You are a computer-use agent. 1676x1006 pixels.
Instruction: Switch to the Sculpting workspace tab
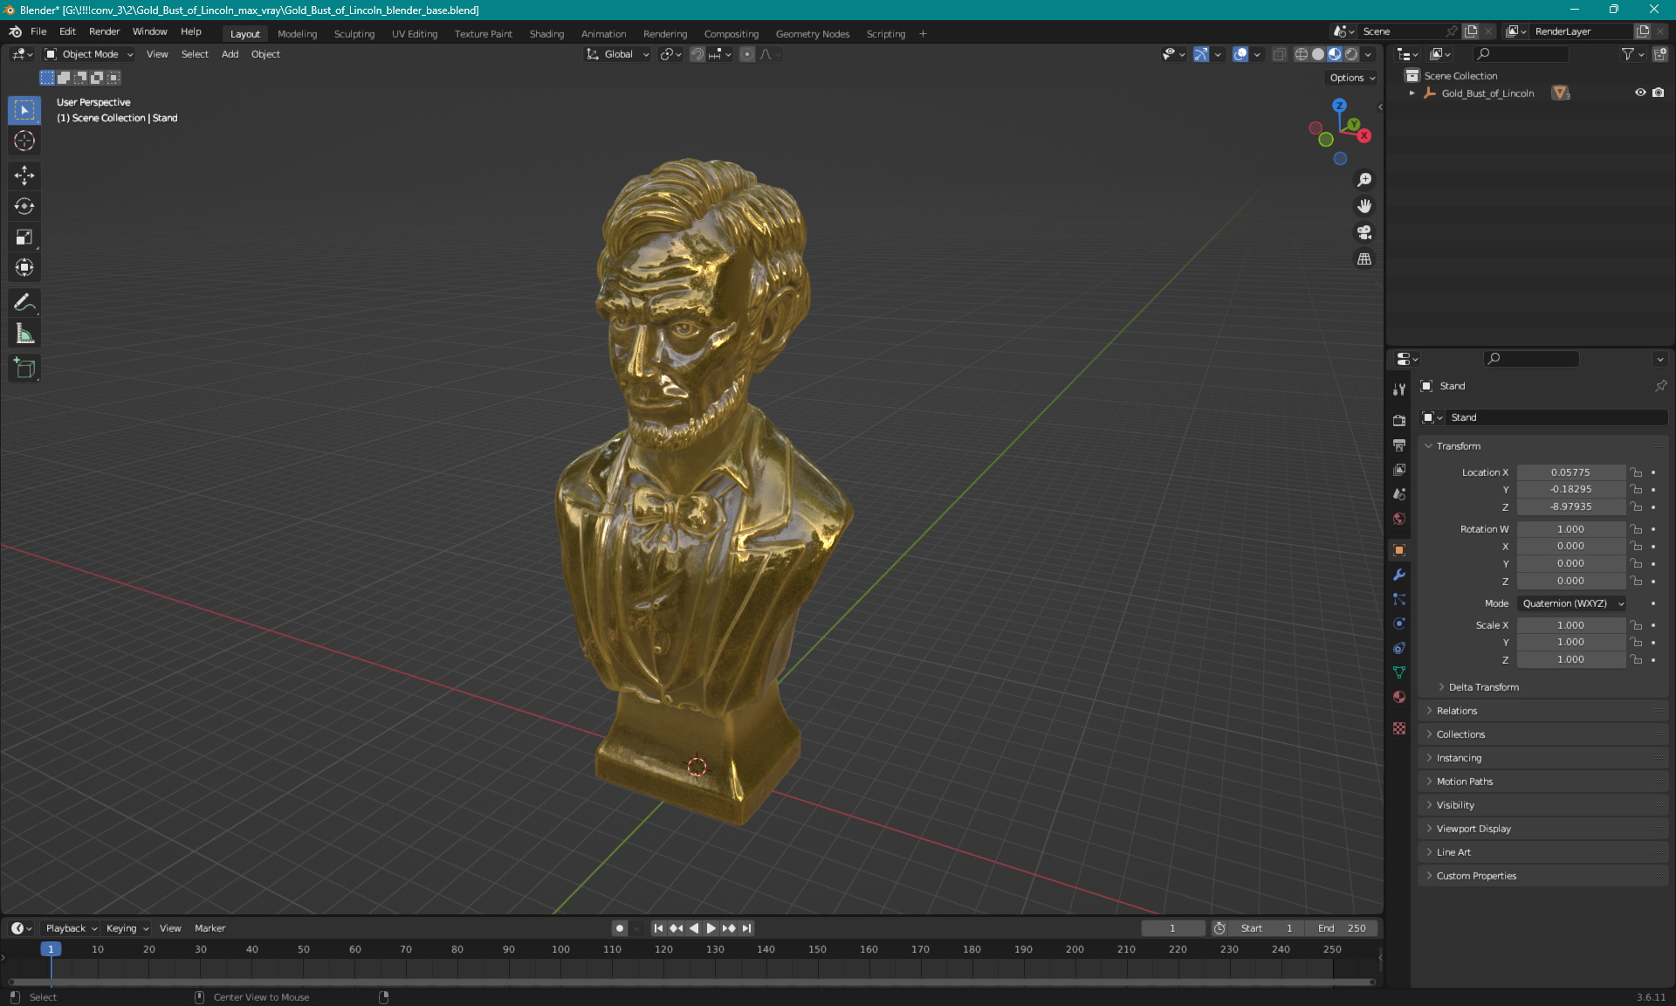click(x=354, y=34)
